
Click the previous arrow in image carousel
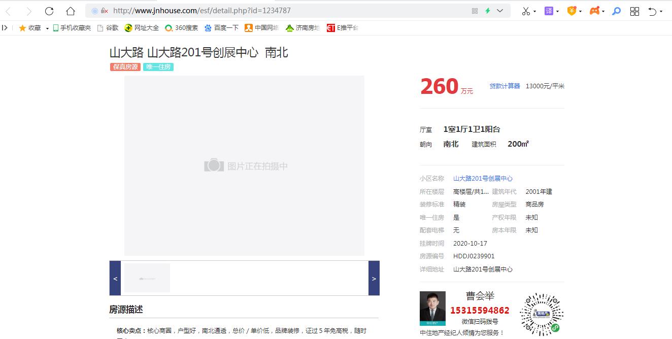[x=115, y=278]
